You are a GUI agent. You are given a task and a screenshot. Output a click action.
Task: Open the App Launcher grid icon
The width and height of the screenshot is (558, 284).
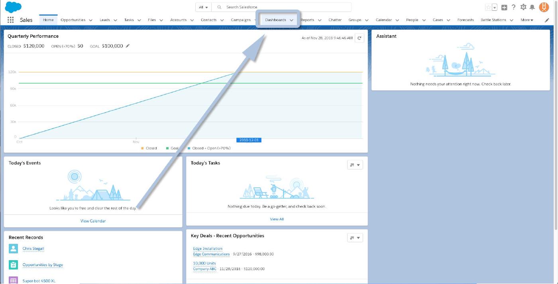11,20
